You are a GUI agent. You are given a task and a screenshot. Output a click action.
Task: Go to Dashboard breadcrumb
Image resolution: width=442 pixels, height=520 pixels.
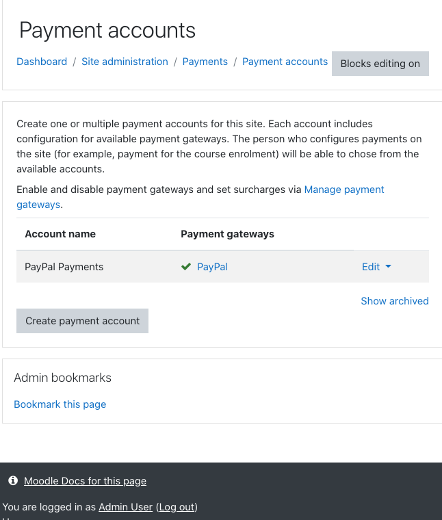pos(42,62)
